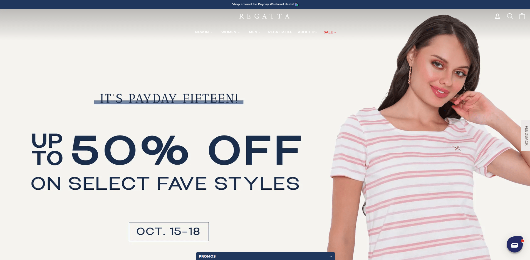Open the account user icon
Image resolution: width=530 pixels, height=260 pixels.
pos(497,16)
